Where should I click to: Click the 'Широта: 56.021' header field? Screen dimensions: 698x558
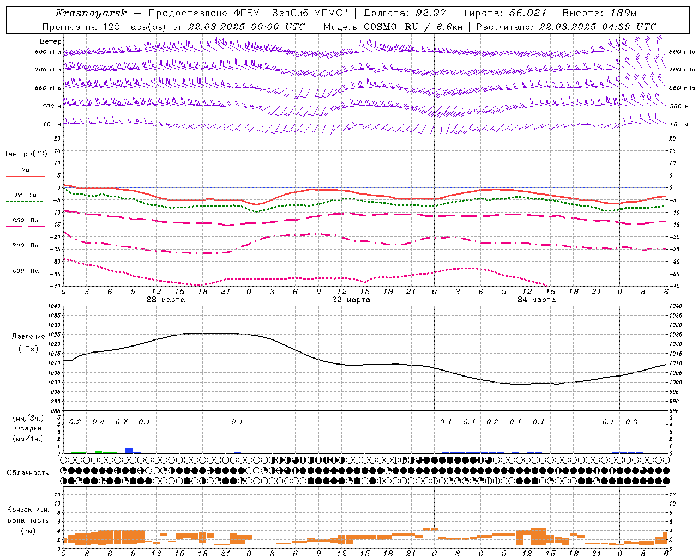(504, 13)
